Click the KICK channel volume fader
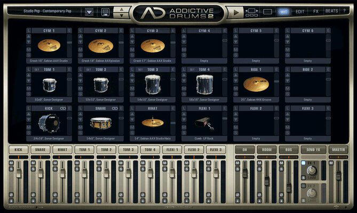Image resolution: width=357 pixels, height=213 pixels. [19, 173]
